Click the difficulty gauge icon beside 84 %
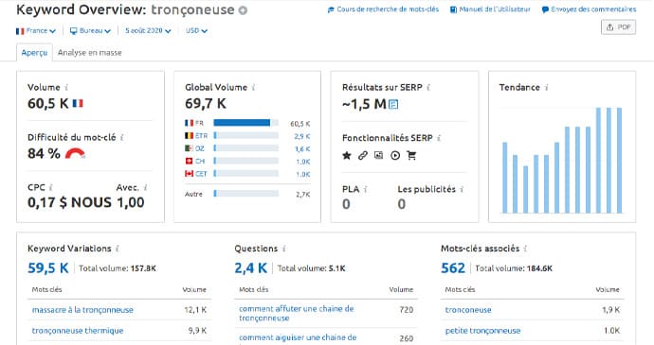 tap(76, 153)
